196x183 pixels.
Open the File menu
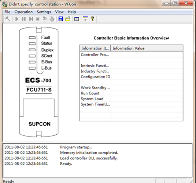tap(7, 12)
